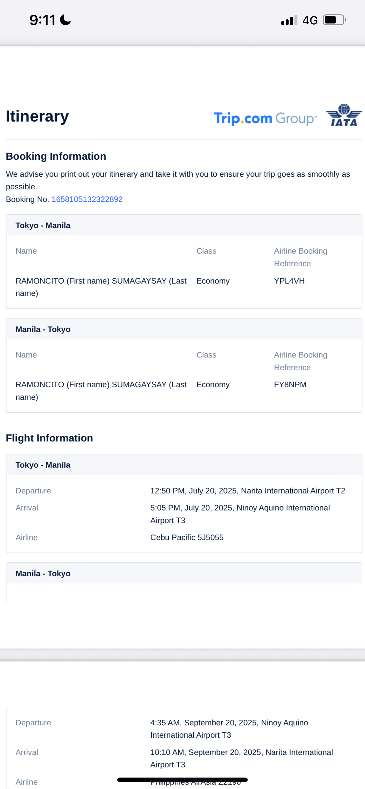Tap the 4:35 AM September 20 departure details

point(229,729)
